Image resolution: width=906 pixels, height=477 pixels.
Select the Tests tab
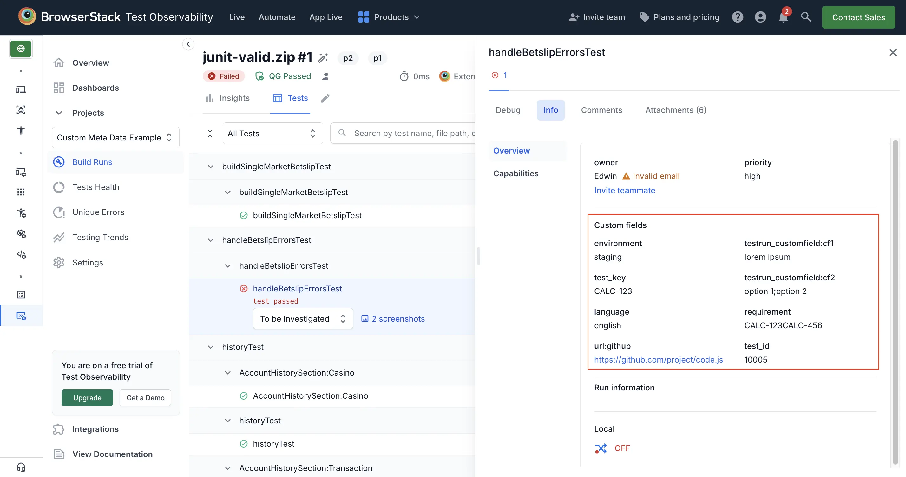[290, 98]
